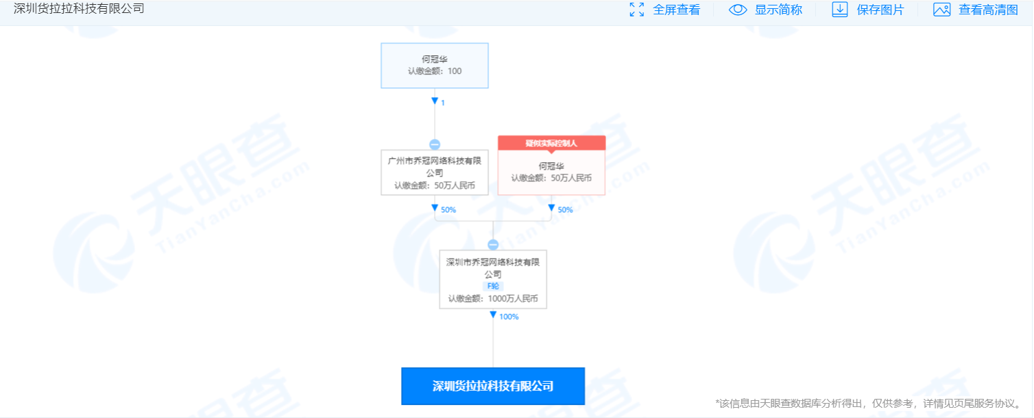
Task: Click the blue arrow marker below 何冠华 top node
Action: [x=435, y=101]
